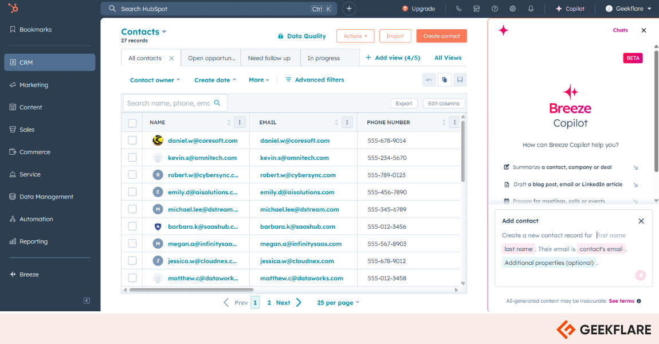Click the Import button

tap(395, 36)
